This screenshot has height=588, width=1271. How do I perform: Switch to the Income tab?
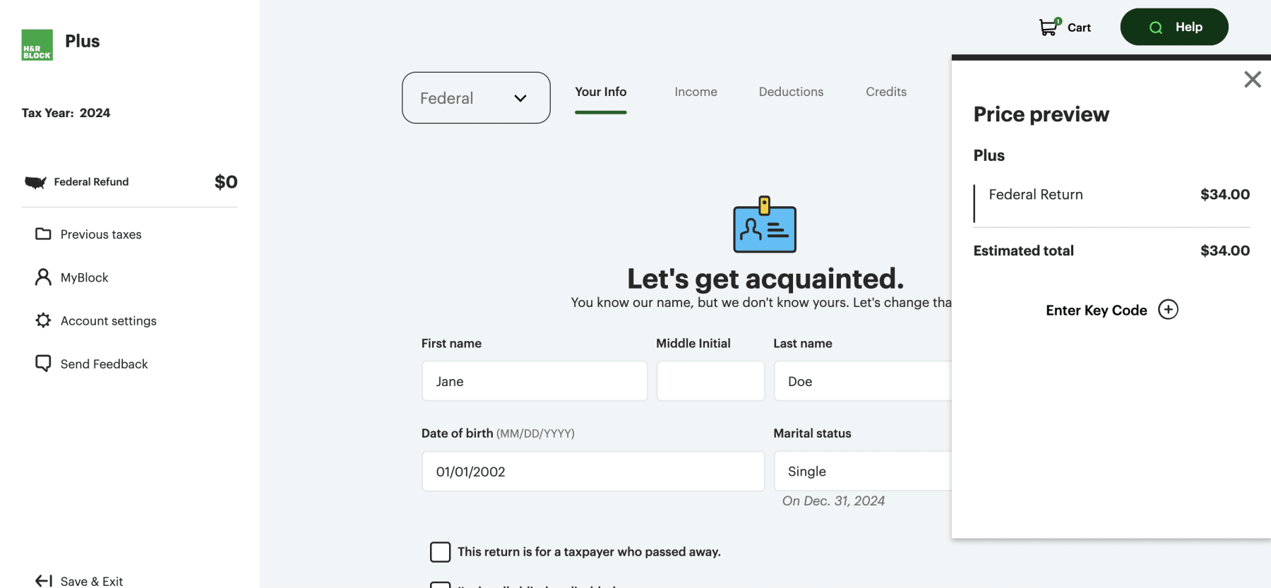(696, 92)
